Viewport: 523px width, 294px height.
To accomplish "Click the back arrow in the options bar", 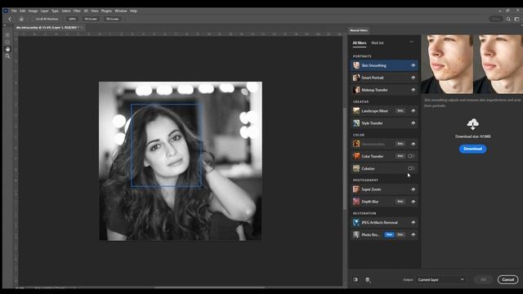I will (10, 19).
